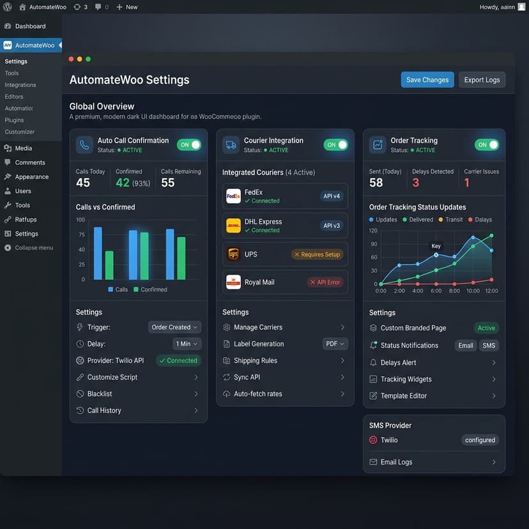Viewport: 529px width, 529px height.
Task: Click the blue Calls legend swatch
Action: click(x=111, y=289)
